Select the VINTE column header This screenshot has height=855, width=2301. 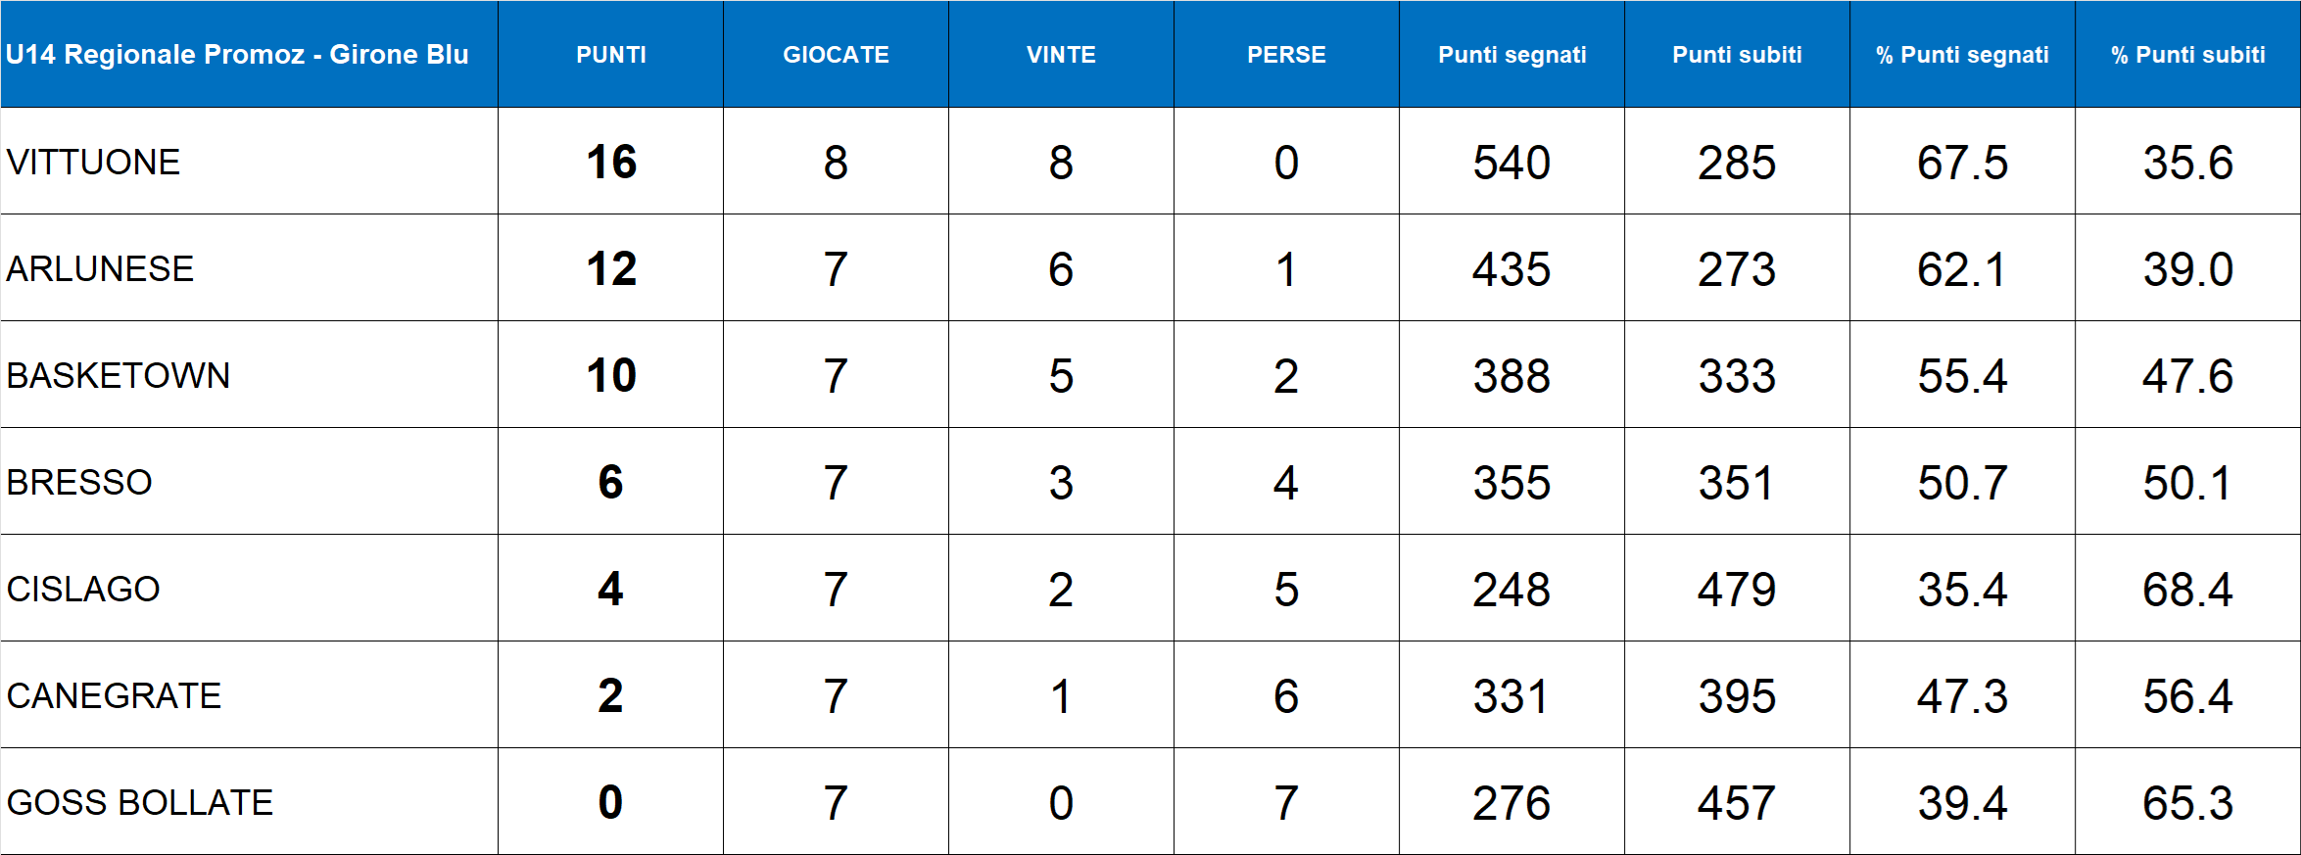click(x=1061, y=55)
